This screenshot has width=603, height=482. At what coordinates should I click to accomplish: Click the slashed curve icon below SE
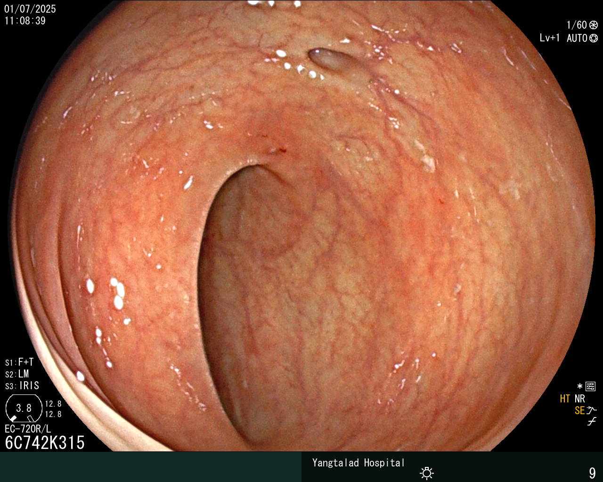(592, 422)
